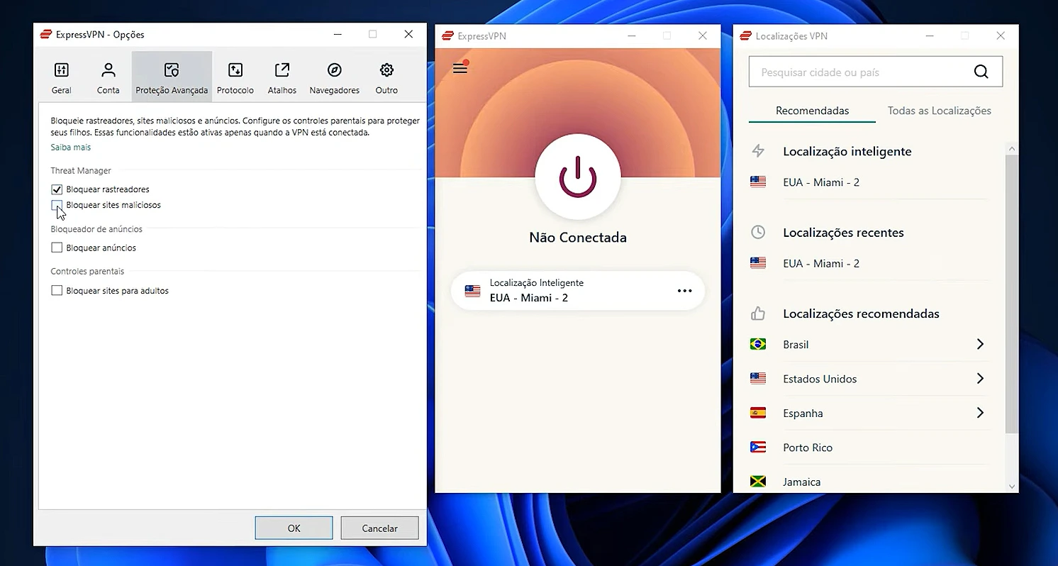Viewport: 1058px width, 566px height.
Task: Click the Saiba mais link
Action: pyautogui.click(x=70, y=148)
